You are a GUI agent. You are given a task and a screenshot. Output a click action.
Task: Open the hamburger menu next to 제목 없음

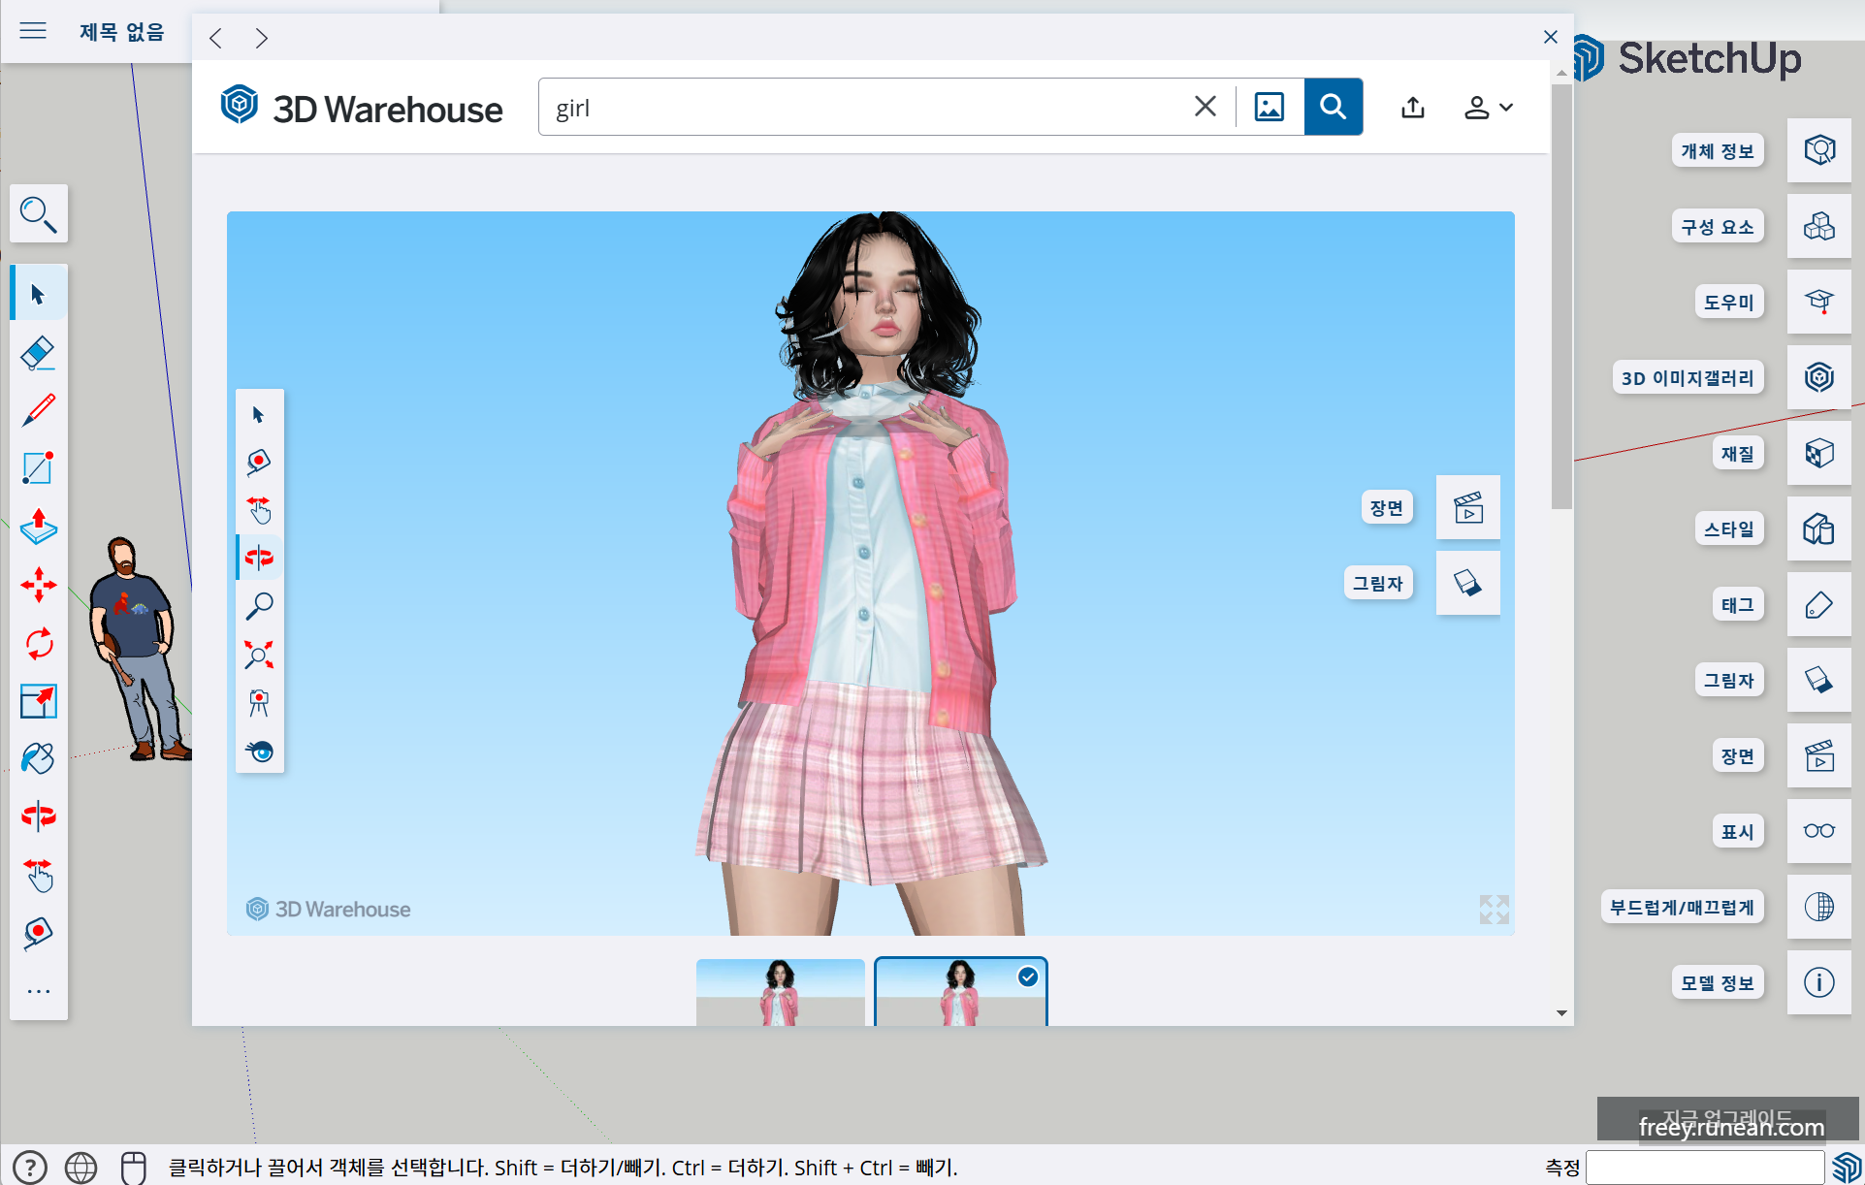32,31
